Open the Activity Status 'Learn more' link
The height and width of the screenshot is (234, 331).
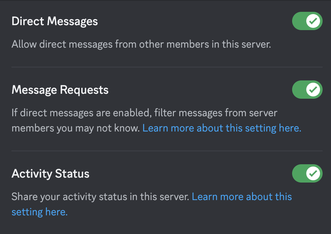241,197
